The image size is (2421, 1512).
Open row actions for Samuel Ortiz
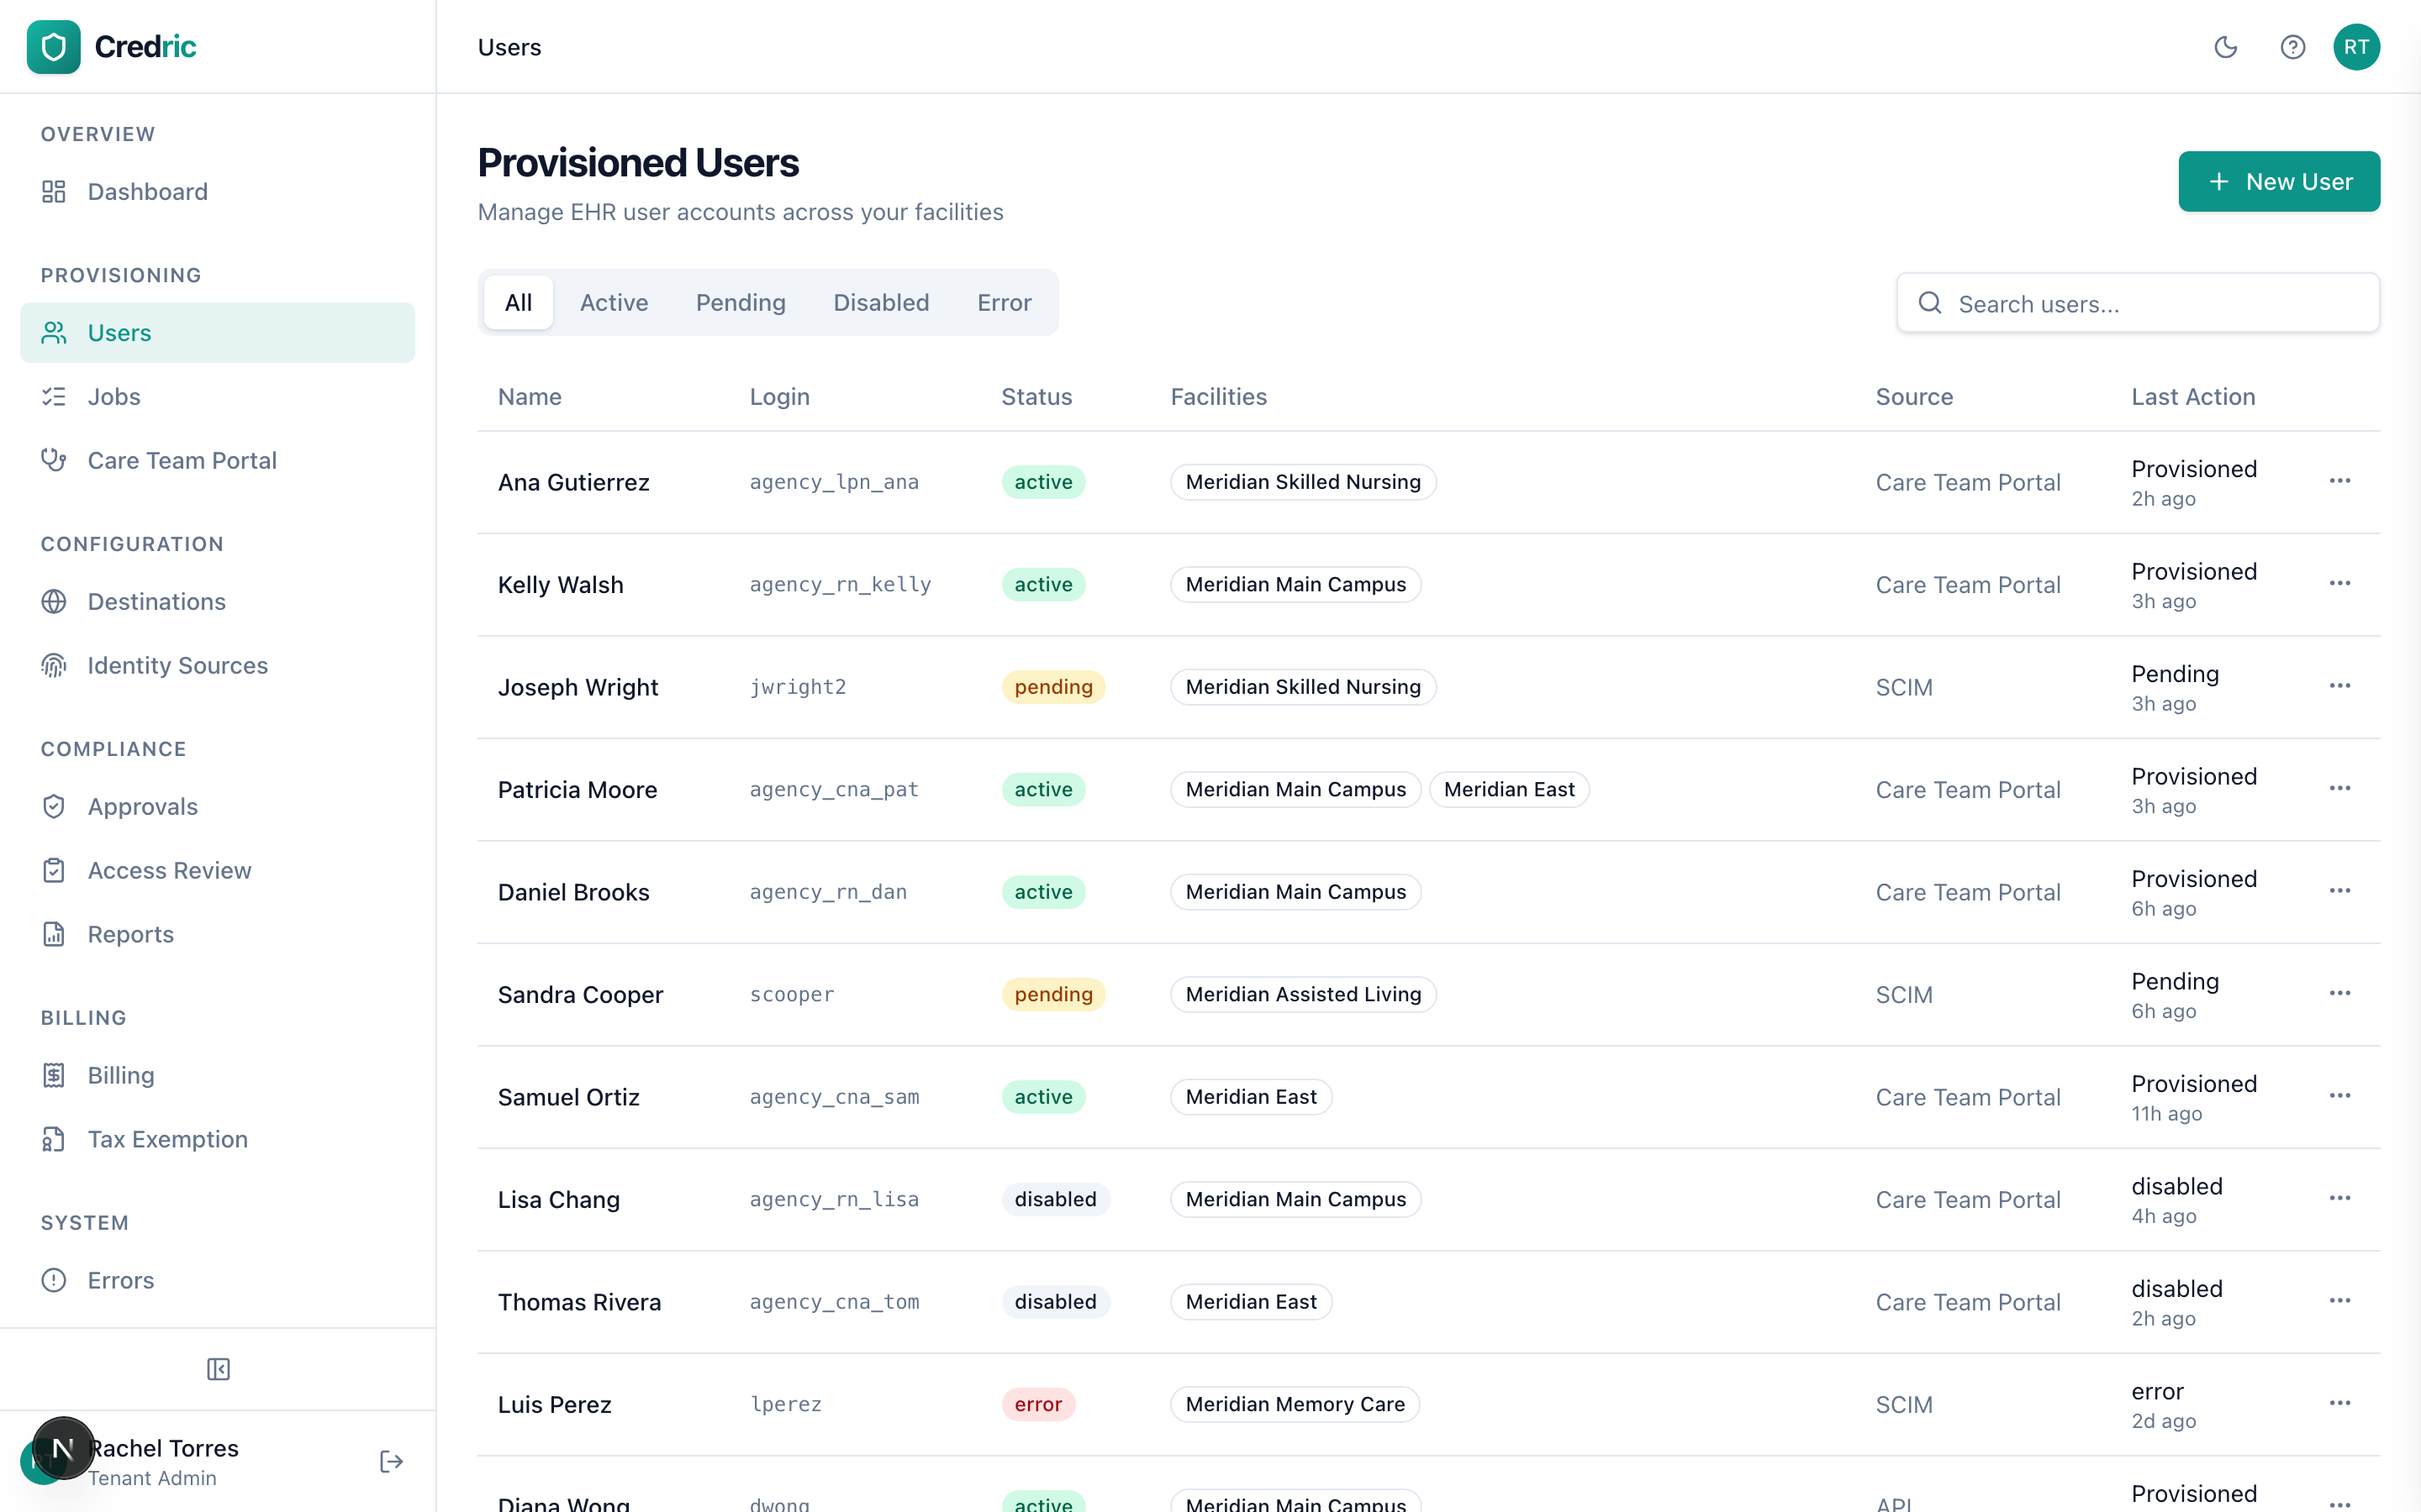pos(2339,1097)
